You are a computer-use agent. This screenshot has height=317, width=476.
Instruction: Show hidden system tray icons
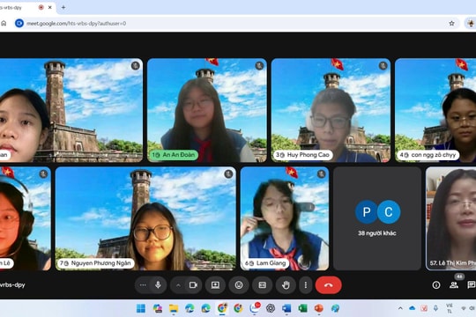click(x=400, y=308)
